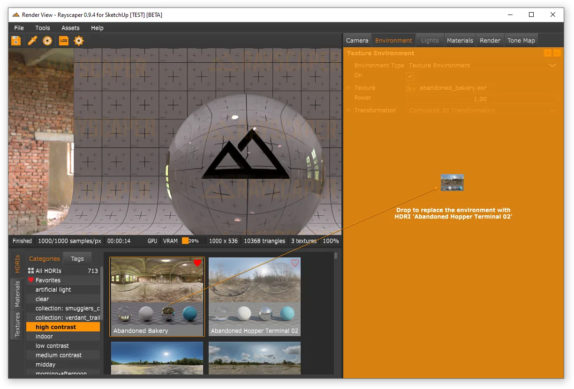The width and height of the screenshot is (574, 389).
Task: Open help for the Texture Environment panel
Action: 548,53
